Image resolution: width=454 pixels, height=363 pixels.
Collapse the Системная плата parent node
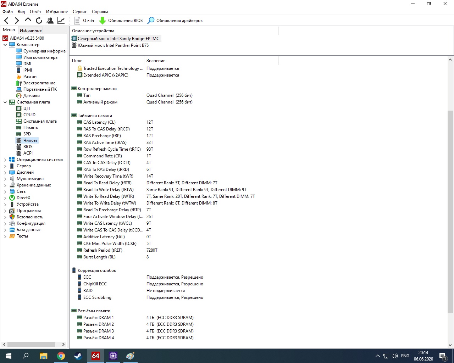(5, 102)
